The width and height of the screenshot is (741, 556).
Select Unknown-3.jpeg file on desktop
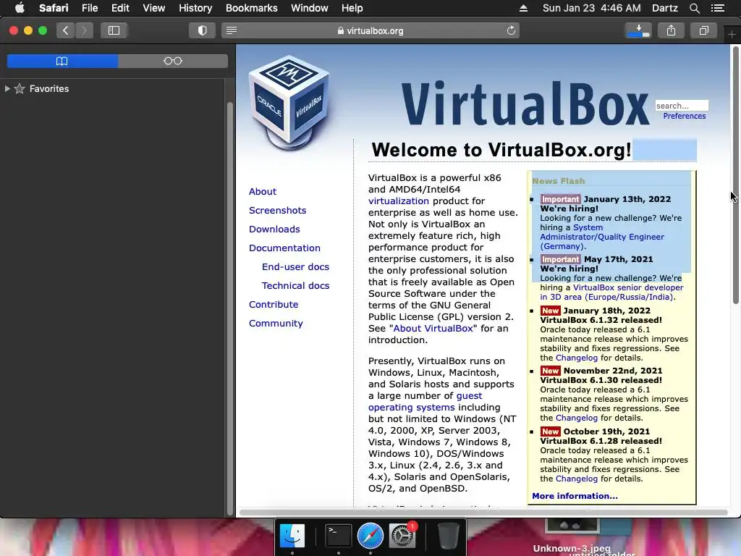pos(572,549)
